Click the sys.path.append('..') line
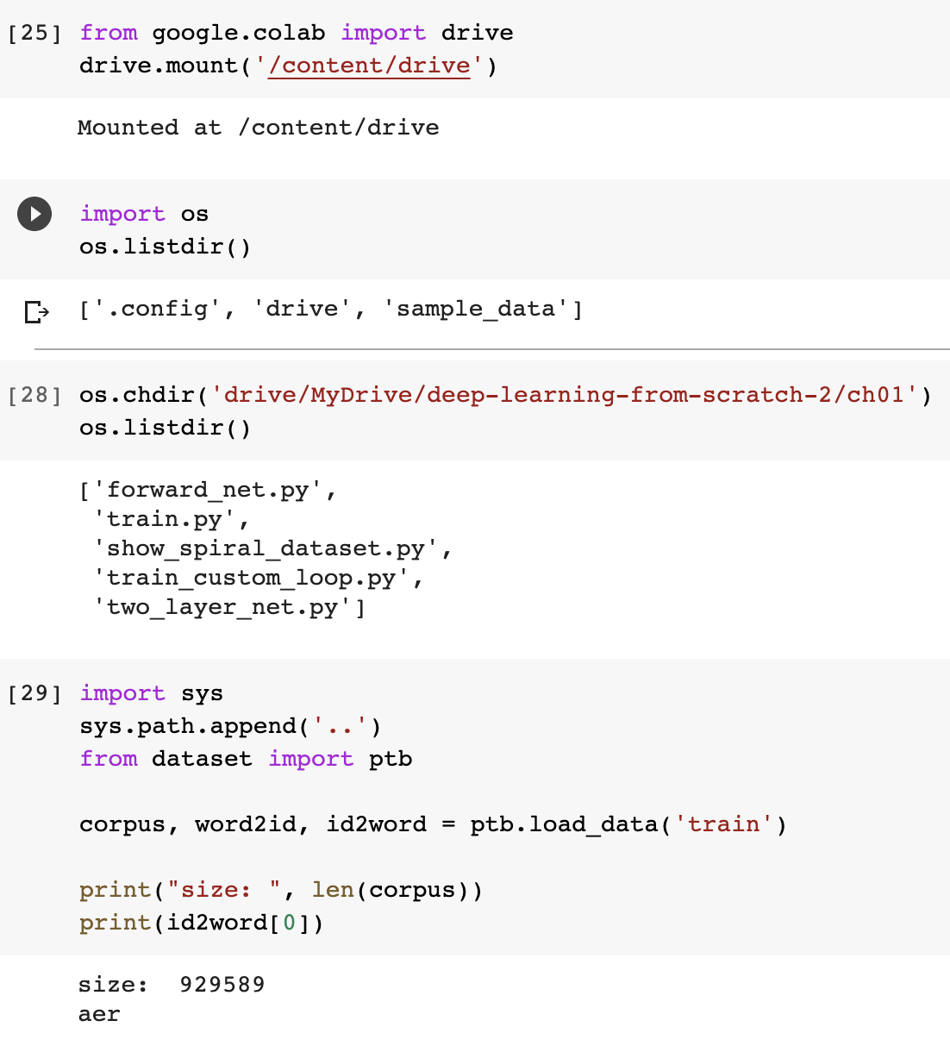Image resolution: width=950 pixels, height=1052 pixels. [230, 726]
